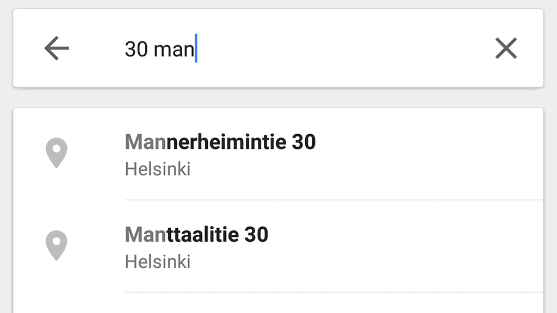This screenshot has width=557, height=313.
Task: Choose the Manttaalitie 30 suggestion
Action: (196, 235)
